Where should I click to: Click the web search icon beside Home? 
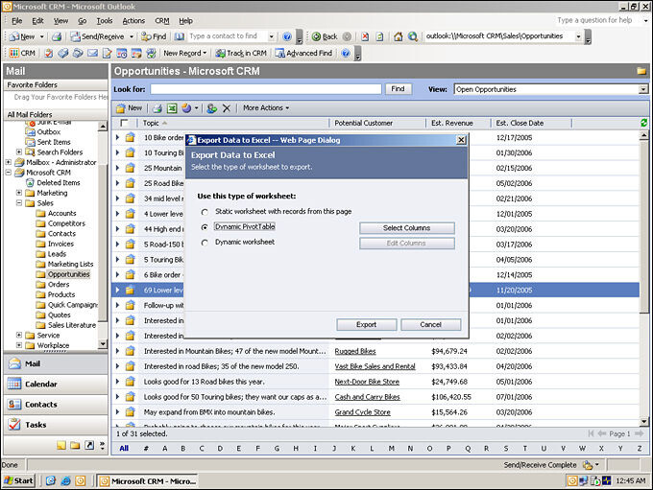(x=413, y=36)
